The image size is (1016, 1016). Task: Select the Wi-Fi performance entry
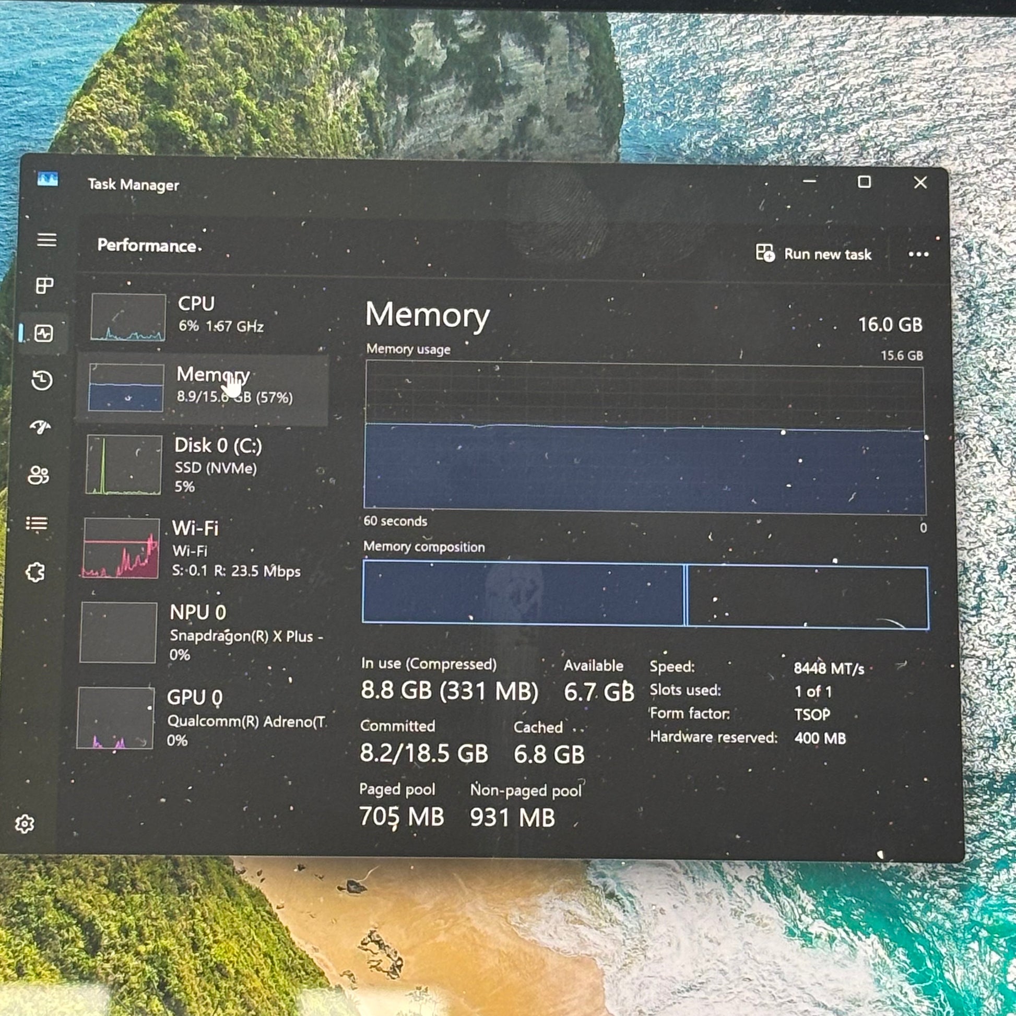point(200,549)
